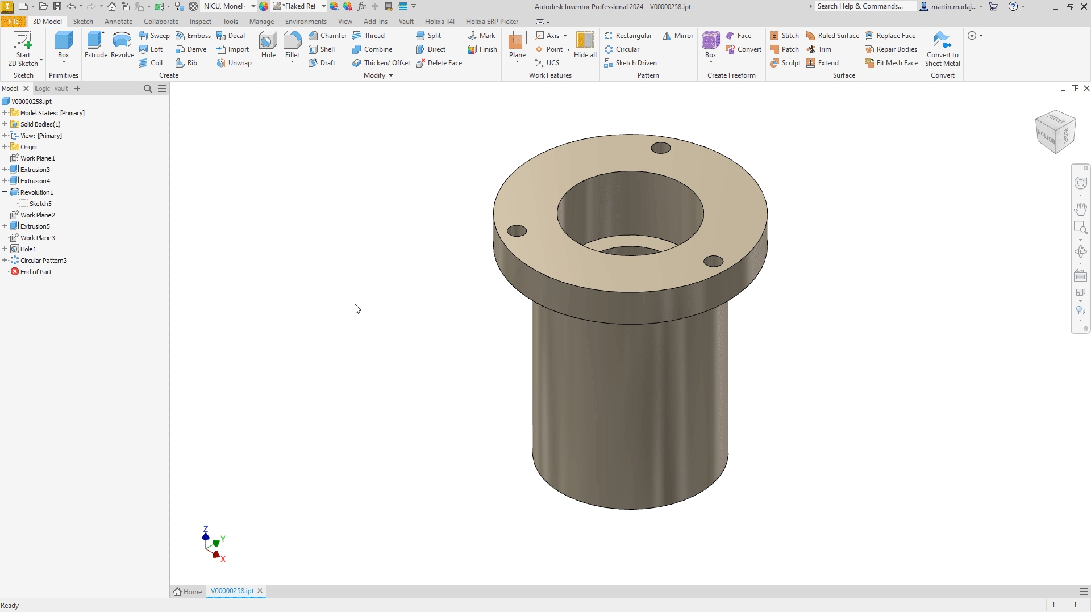Open Convert to Sheet Metal

pos(942,49)
